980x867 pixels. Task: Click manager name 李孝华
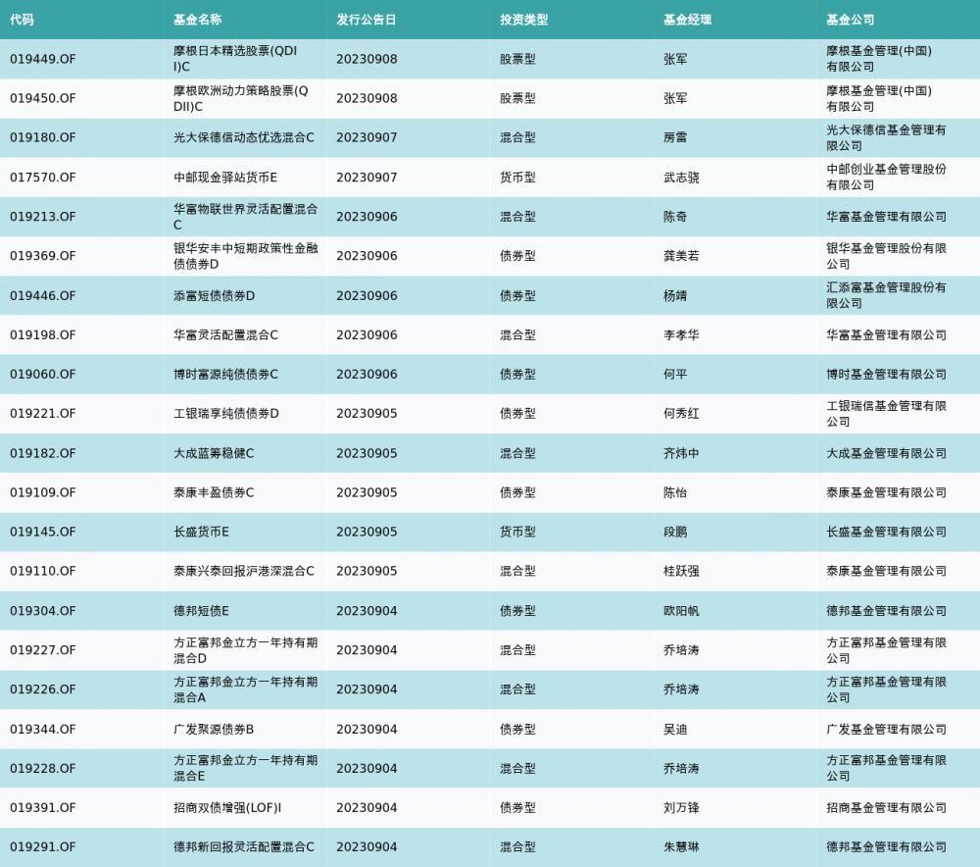(x=681, y=334)
